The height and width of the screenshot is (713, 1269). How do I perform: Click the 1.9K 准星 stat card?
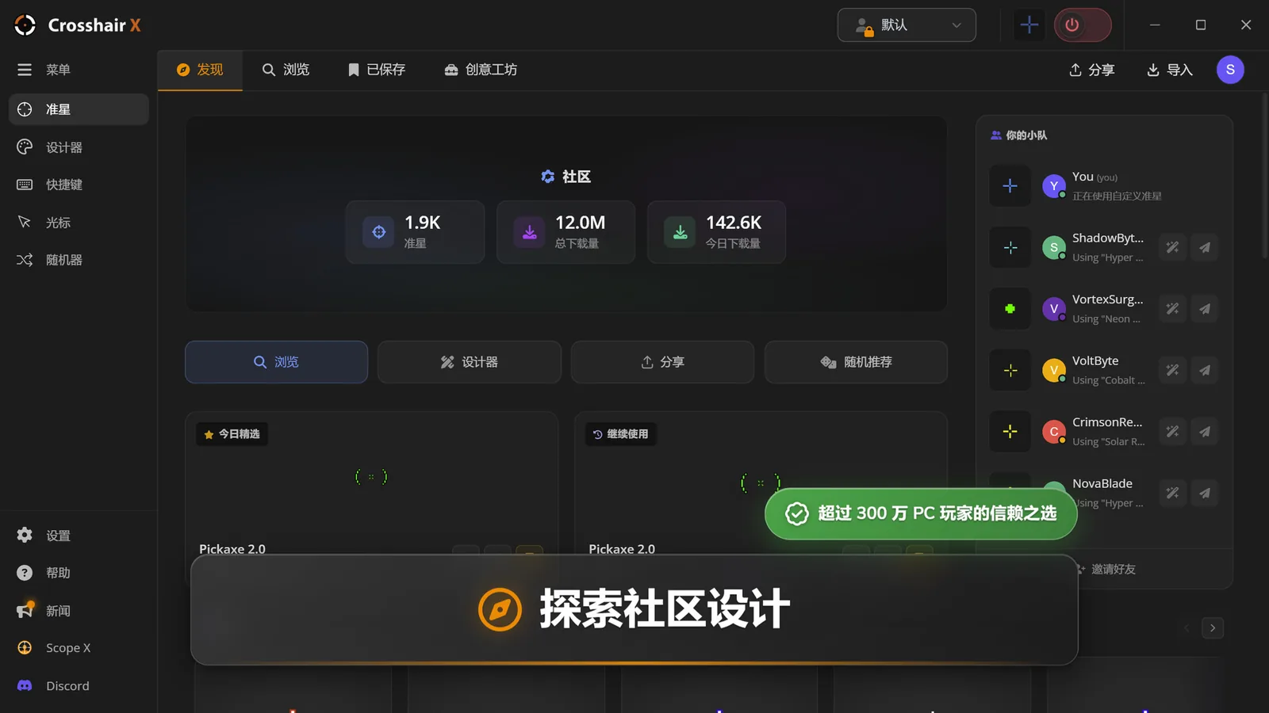click(415, 231)
